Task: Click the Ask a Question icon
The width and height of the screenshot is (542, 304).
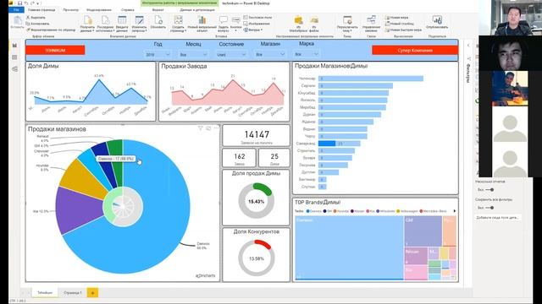Action: tap(224, 20)
